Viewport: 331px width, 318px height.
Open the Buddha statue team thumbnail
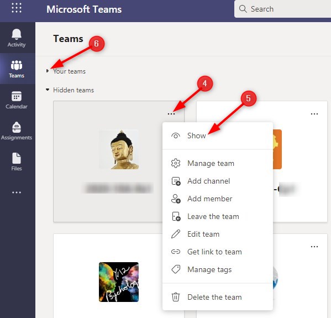(119, 149)
